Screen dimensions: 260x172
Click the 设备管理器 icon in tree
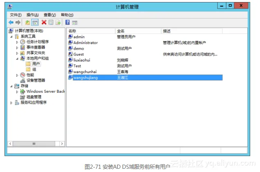(23, 80)
